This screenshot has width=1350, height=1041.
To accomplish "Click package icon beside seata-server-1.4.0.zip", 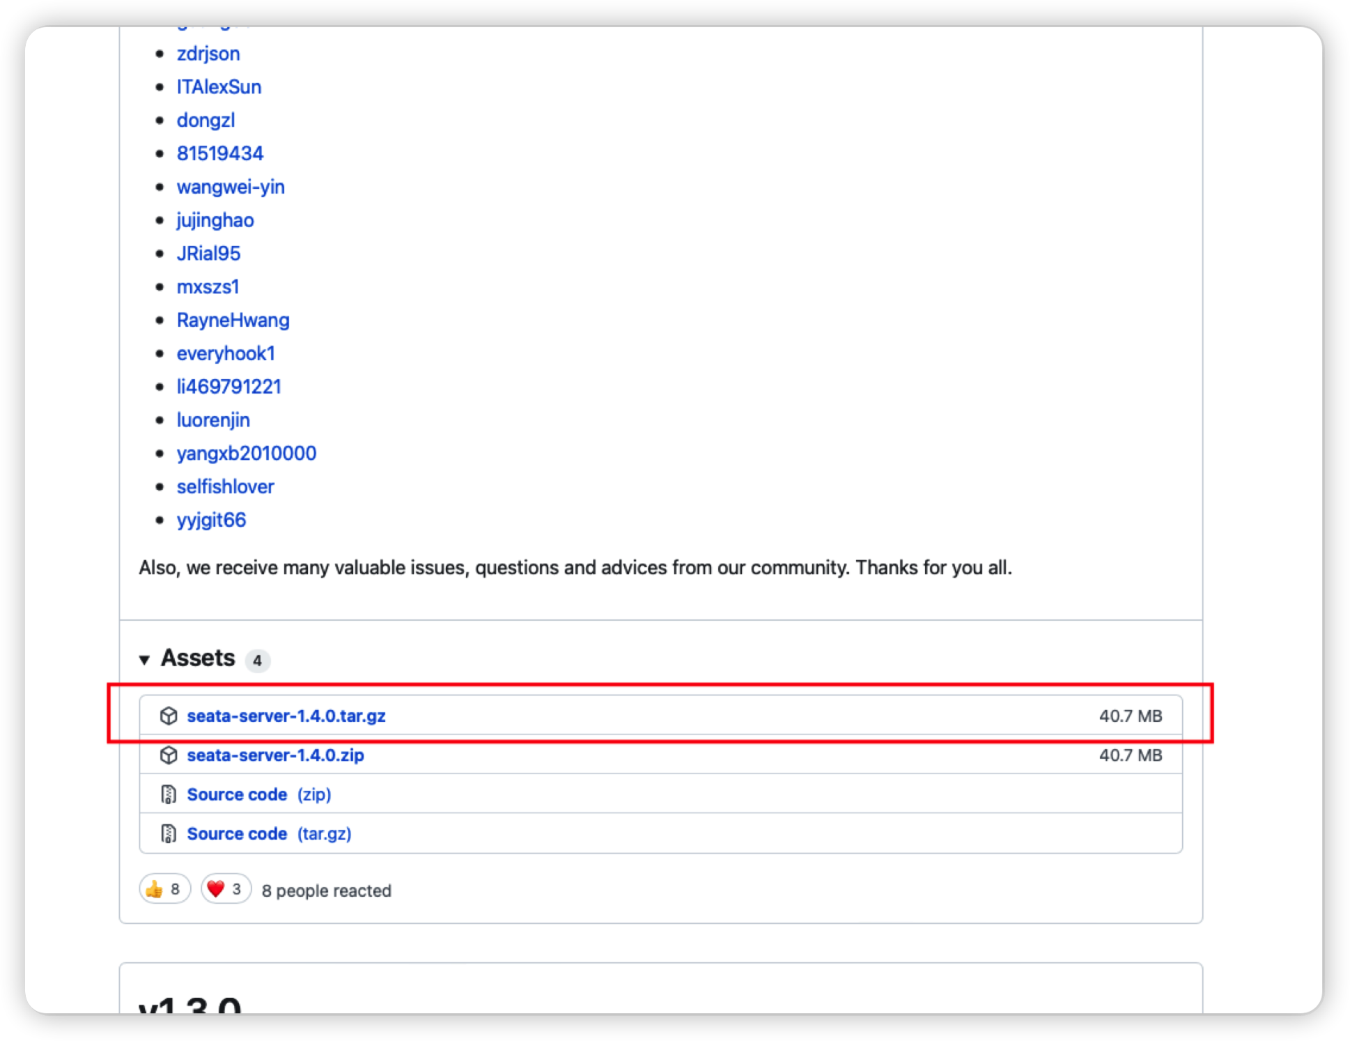I will tap(169, 755).
